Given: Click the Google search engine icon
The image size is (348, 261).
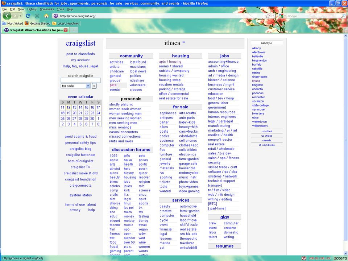Looking at the screenshot, I should 281,16.
